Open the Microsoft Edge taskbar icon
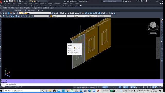 [x=89, y=91]
